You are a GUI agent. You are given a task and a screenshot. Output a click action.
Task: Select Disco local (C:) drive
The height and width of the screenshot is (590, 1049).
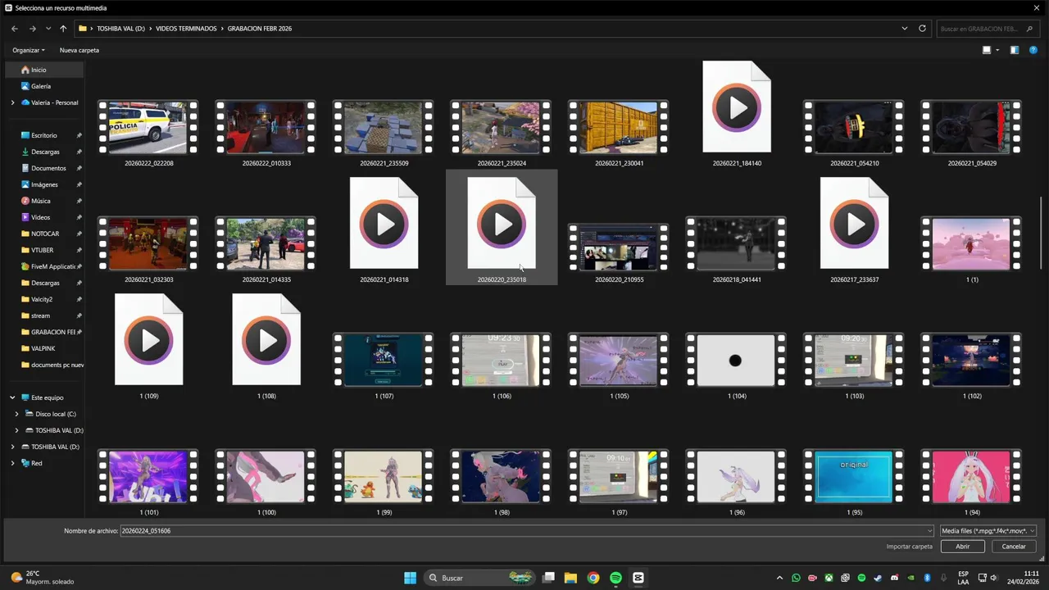(x=56, y=414)
